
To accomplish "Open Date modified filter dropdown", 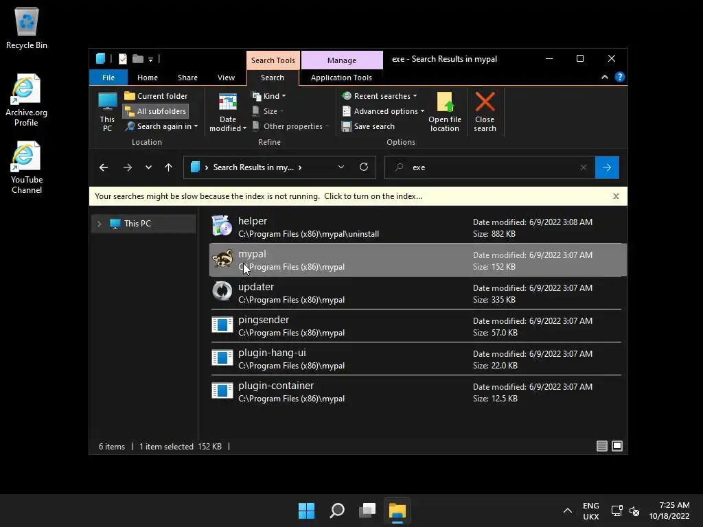I will pyautogui.click(x=228, y=112).
